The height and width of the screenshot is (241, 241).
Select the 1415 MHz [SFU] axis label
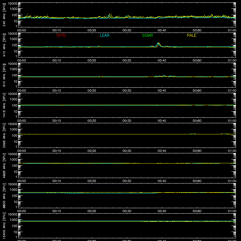[4, 105]
